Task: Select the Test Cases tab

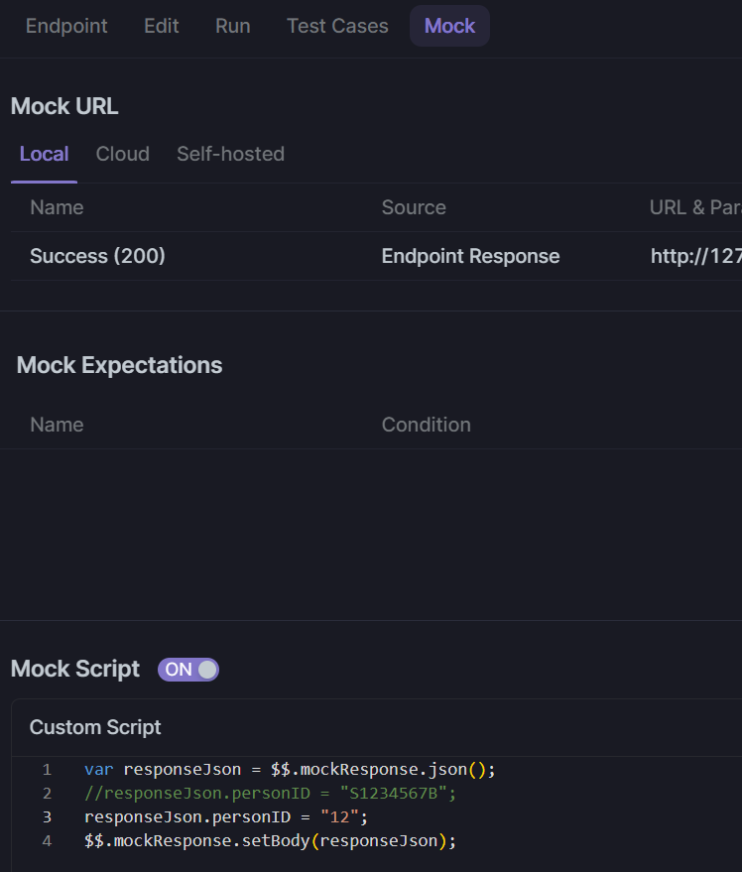Action: pyautogui.click(x=337, y=26)
